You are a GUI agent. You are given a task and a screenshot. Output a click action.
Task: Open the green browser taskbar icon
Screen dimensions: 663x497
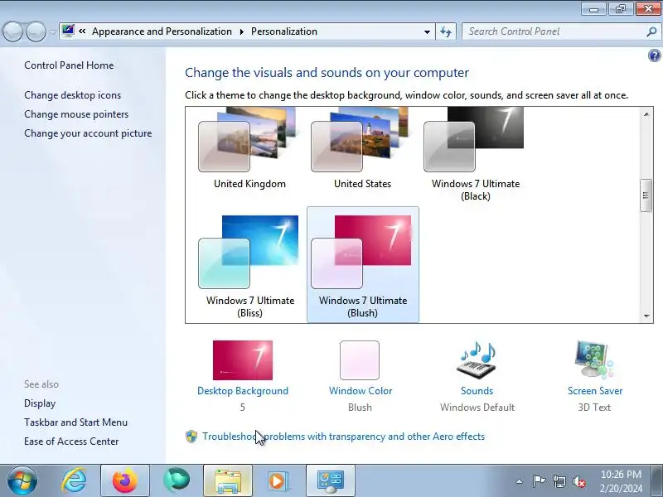[x=177, y=481]
